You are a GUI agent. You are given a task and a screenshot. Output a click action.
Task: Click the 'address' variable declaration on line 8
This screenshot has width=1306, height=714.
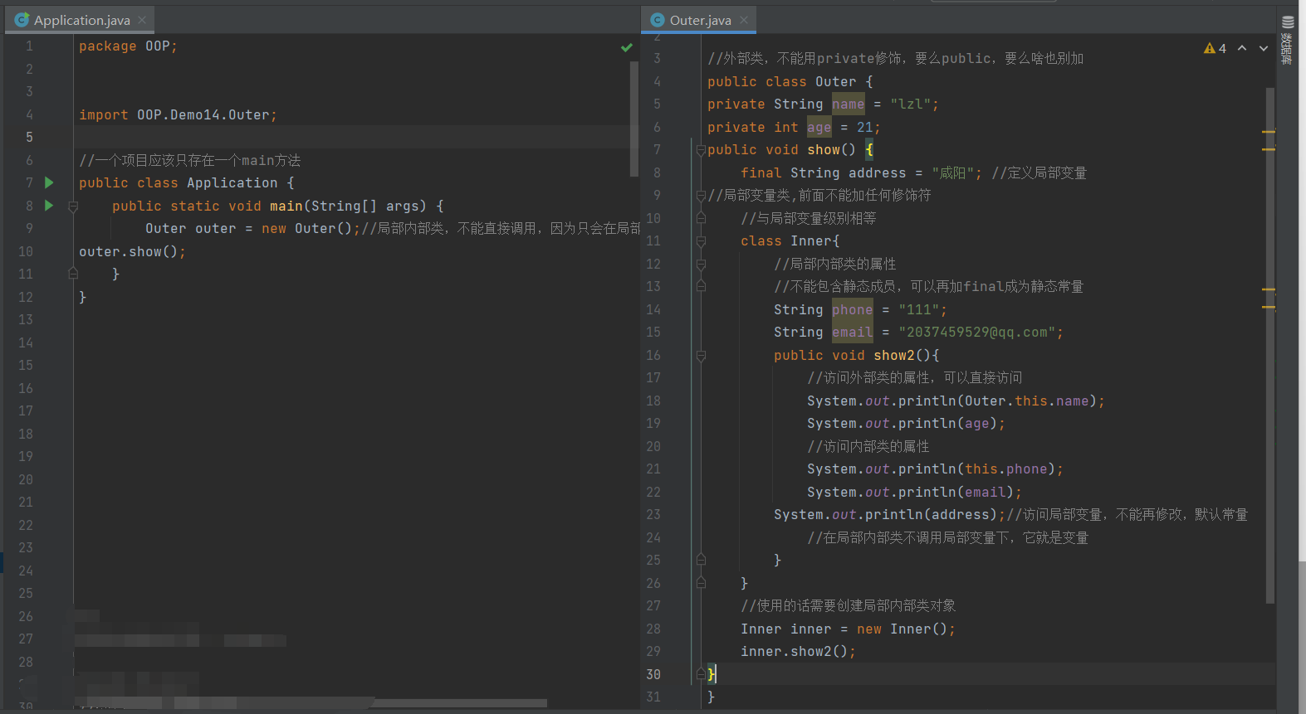click(877, 172)
